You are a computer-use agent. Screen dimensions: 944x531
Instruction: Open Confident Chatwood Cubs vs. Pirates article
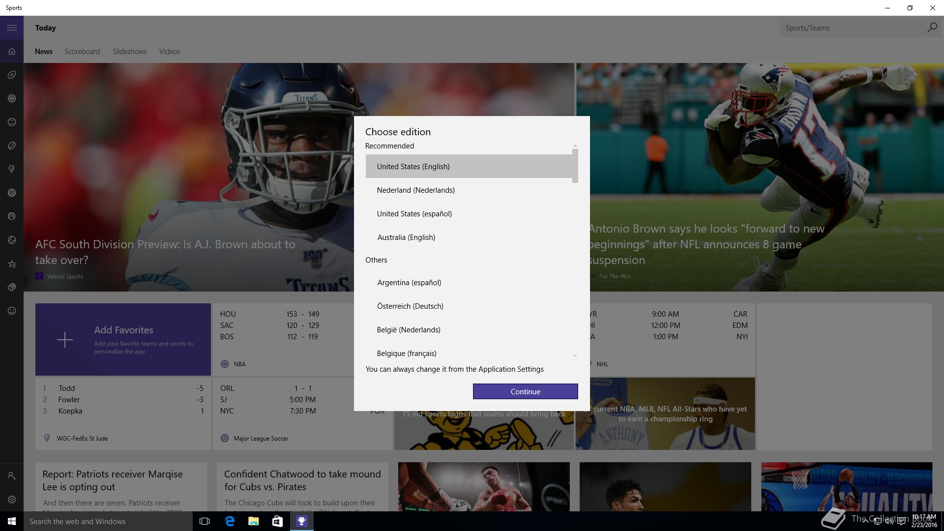tap(302, 487)
